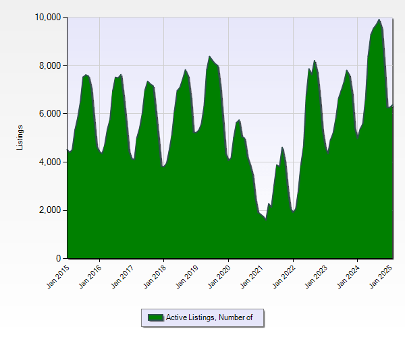Viewport: 405px width, 337px height.
Task: Click the green legend color swatch
Action: point(155,317)
